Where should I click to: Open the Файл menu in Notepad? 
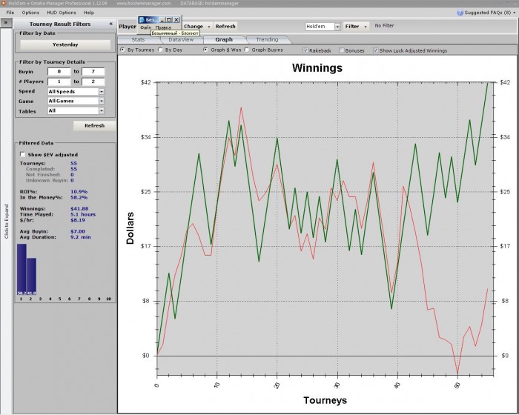click(x=145, y=28)
